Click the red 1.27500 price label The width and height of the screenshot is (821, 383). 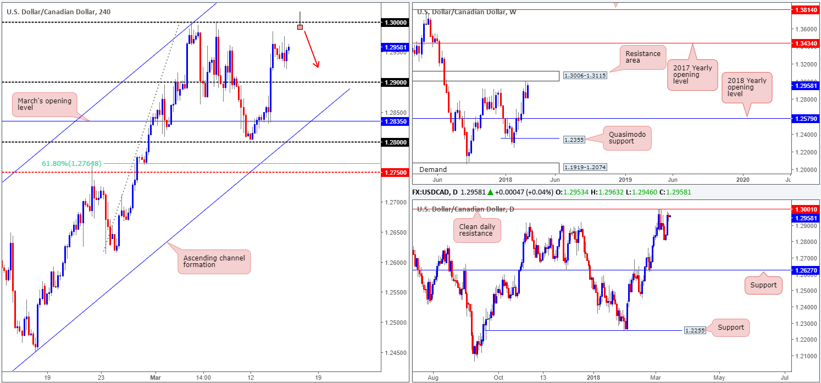pyautogui.click(x=395, y=172)
